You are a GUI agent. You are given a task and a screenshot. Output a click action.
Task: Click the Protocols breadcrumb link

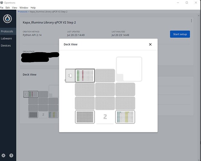click(x=23, y=12)
